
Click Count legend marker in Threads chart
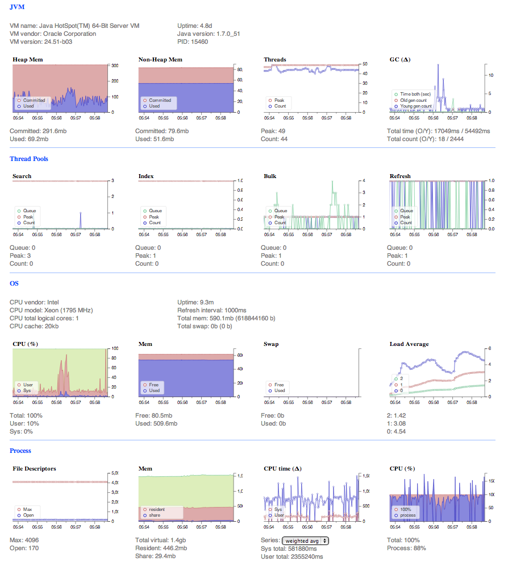click(x=270, y=106)
